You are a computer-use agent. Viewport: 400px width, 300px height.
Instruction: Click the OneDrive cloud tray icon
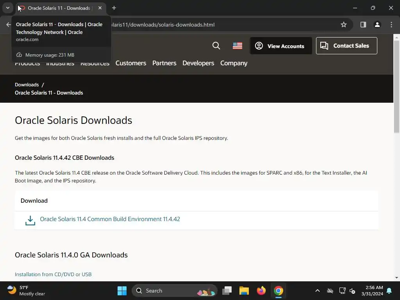(x=330, y=291)
